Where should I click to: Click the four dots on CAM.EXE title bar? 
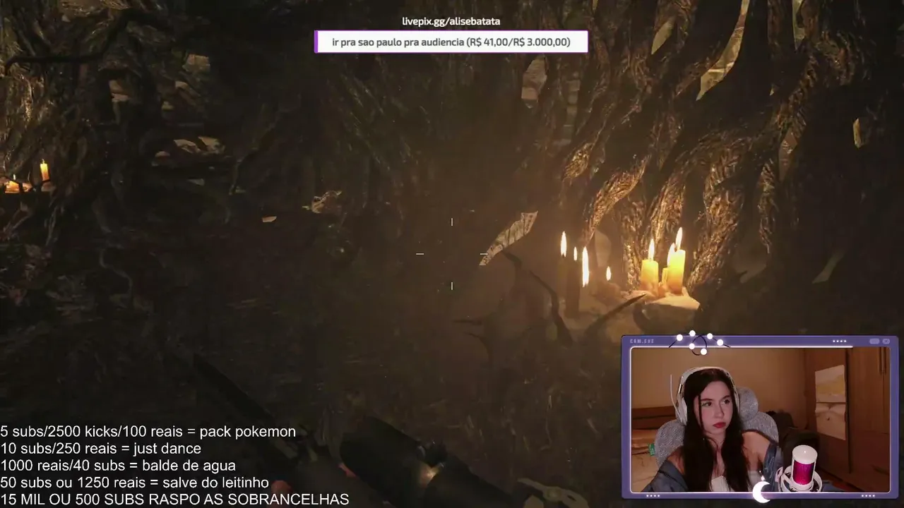pos(839,341)
